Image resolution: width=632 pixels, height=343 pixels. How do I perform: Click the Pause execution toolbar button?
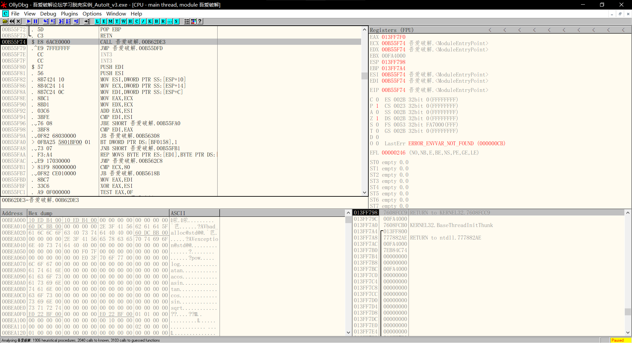(x=36, y=21)
